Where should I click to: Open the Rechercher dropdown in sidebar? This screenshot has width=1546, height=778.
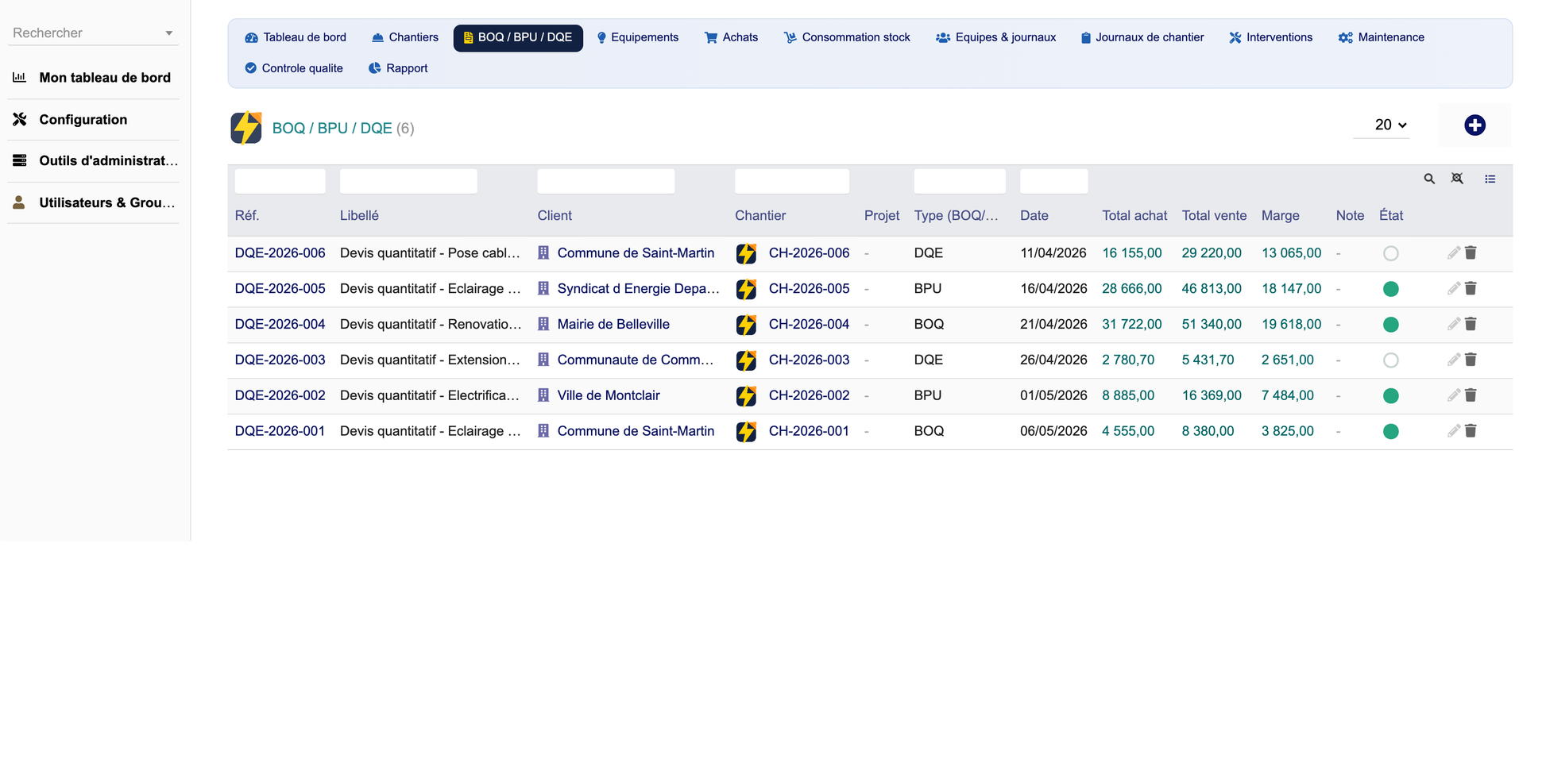[93, 33]
